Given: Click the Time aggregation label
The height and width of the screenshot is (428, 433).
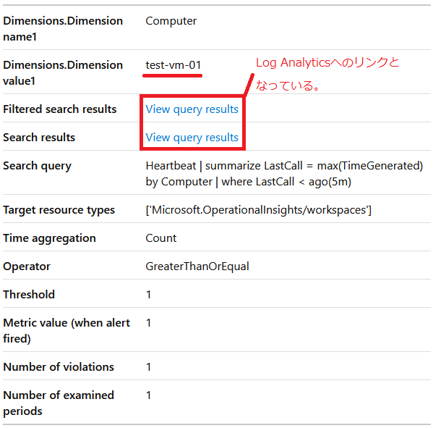Looking at the screenshot, I should pyautogui.click(x=49, y=238).
